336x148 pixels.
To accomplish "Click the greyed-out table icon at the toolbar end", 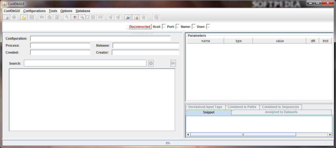I will pos(156,17).
